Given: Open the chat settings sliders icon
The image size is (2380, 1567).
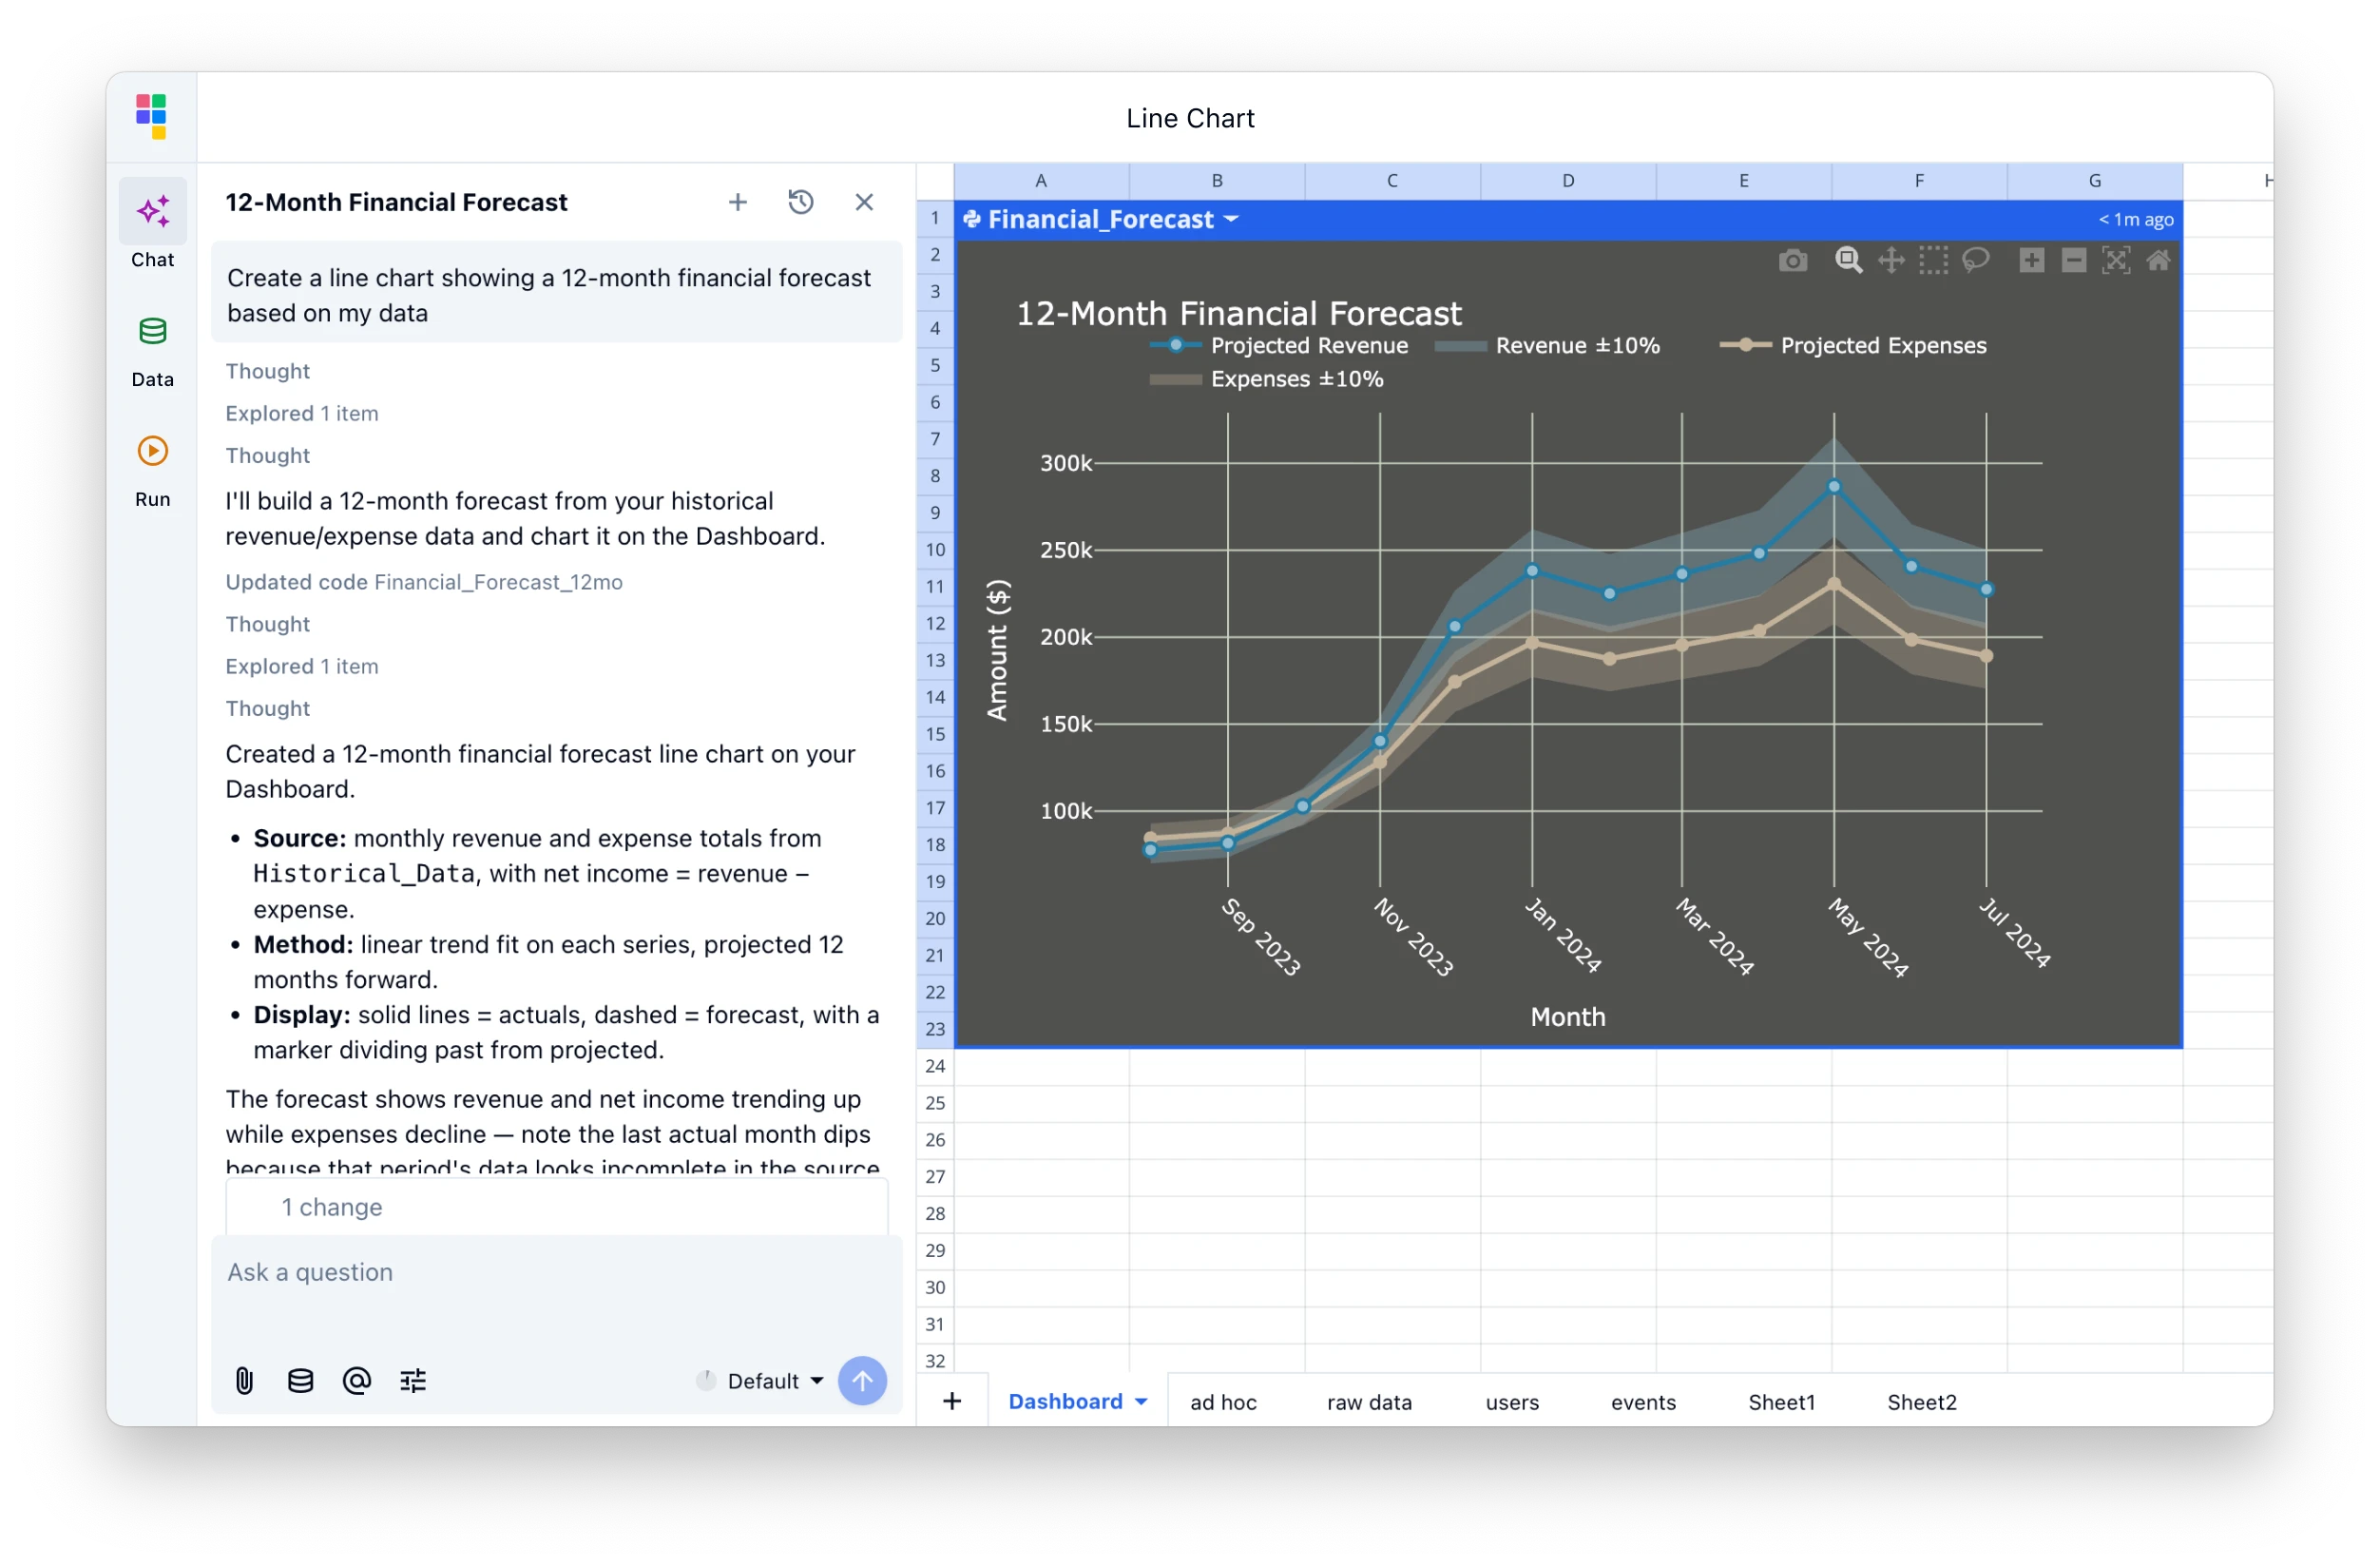Looking at the screenshot, I should click(412, 1381).
